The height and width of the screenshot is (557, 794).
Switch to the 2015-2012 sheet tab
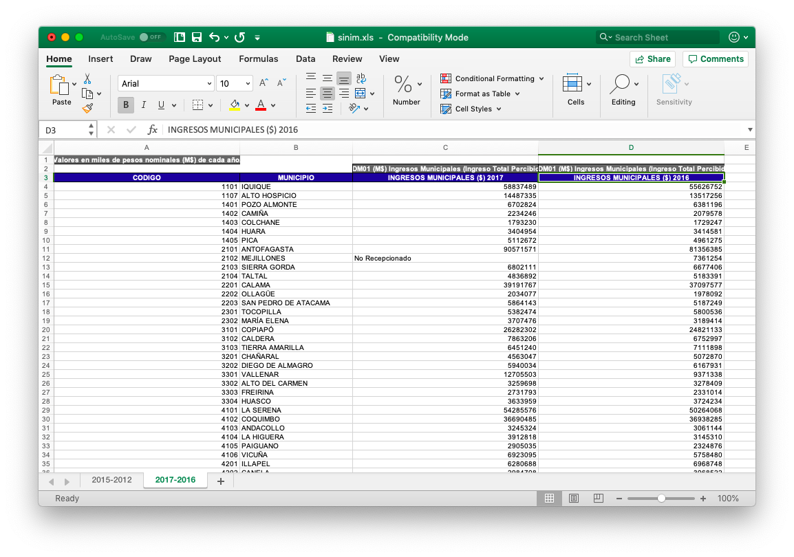[x=111, y=480]
